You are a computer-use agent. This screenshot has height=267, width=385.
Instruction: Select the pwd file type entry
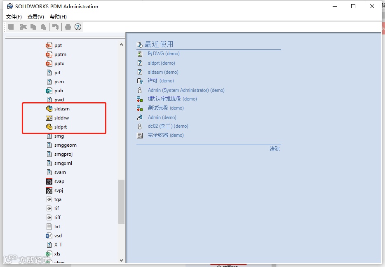coord(59,100)
